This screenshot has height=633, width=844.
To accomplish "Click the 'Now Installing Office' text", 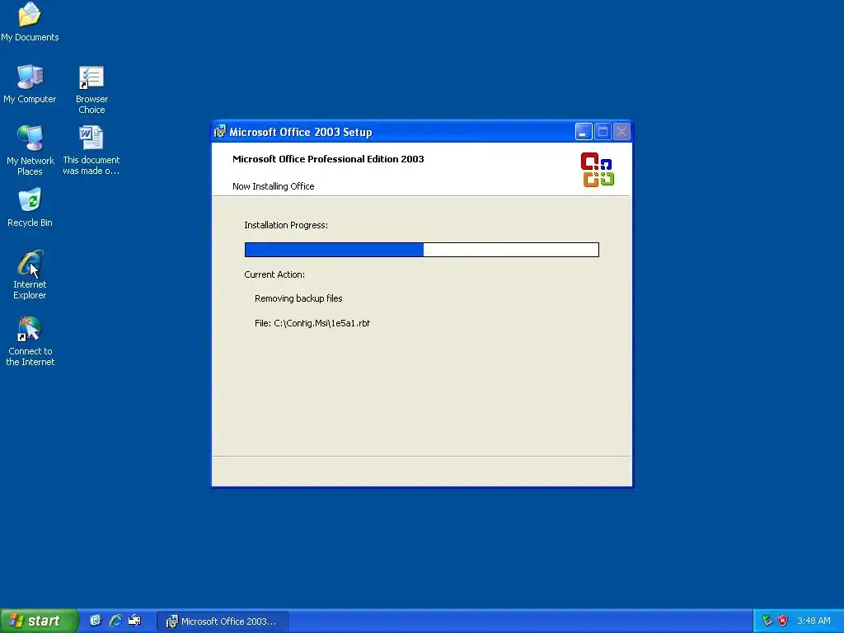I will click(x=273, y=186).
